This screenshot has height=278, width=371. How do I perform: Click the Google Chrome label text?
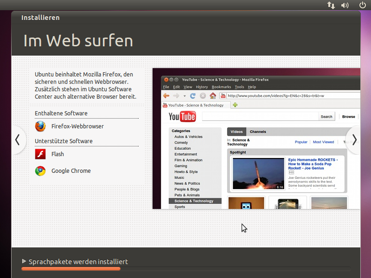(71, 171)
